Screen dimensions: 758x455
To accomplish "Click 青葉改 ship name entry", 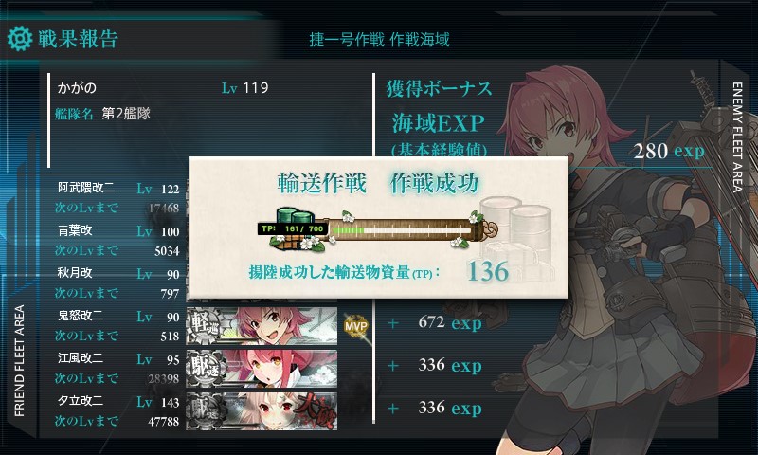I will pyautogui.click(x=75, y=230).
